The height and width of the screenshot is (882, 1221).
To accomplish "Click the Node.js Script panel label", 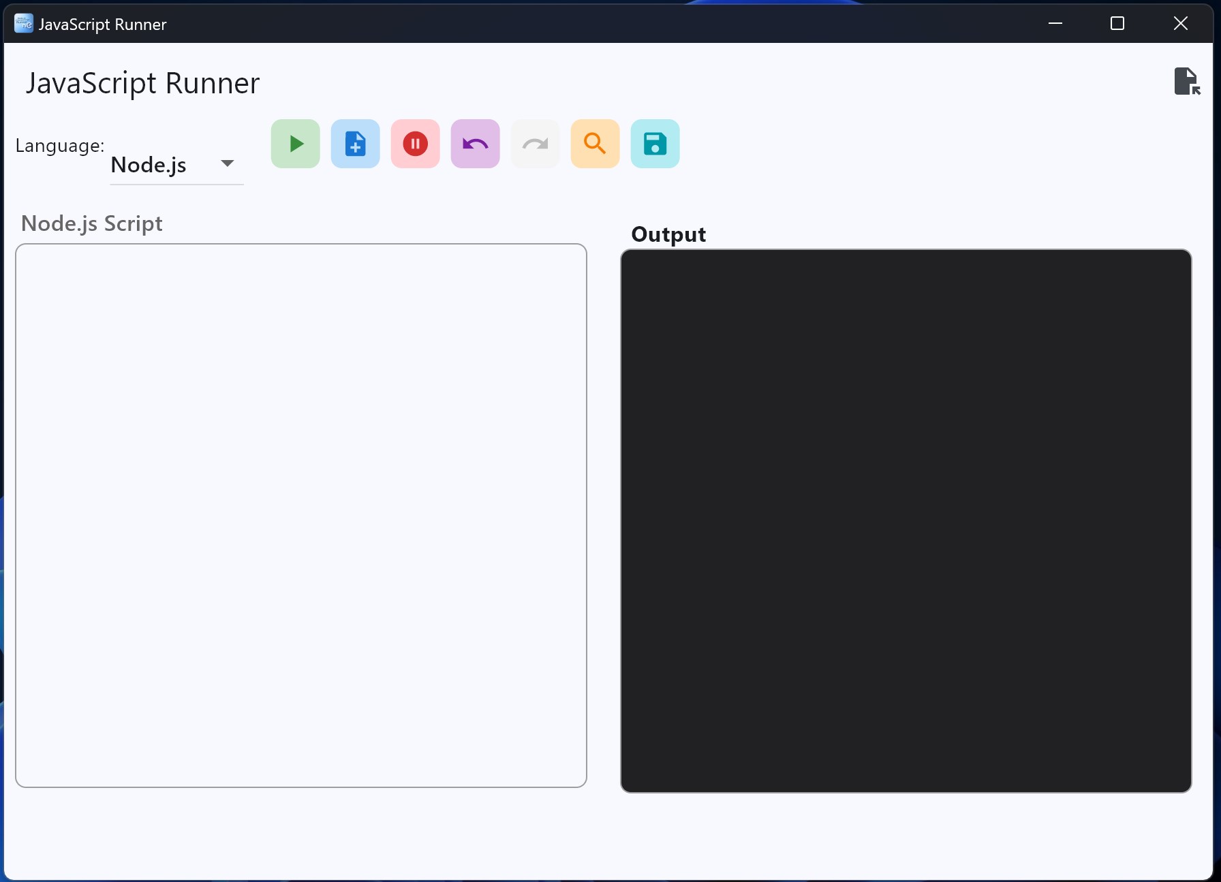I will (x=92, y=223).
